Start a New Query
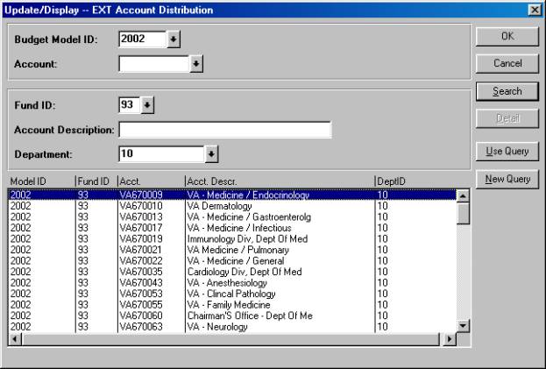This screenshot has width=546, height=369. 507,179
